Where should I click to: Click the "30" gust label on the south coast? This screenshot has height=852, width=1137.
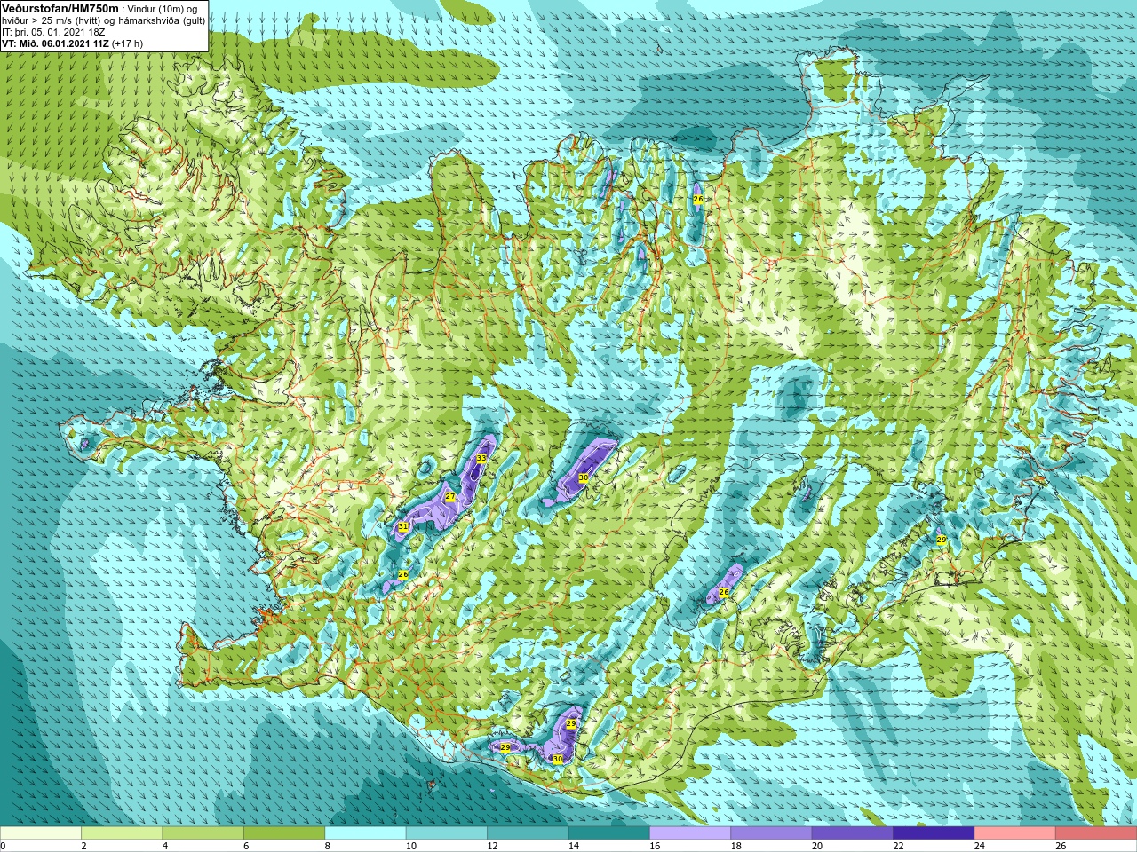558,759
